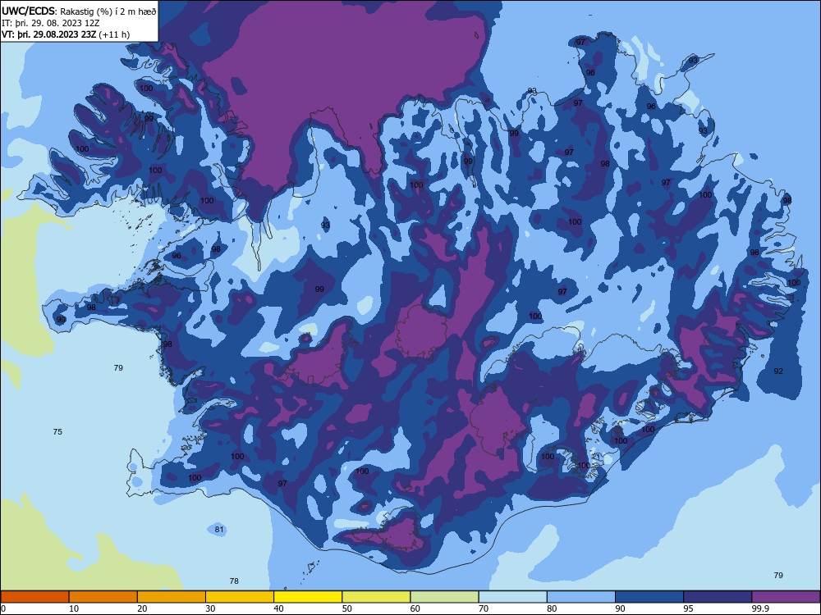Click the map humidity value '81'

click(x=219, y=530)
